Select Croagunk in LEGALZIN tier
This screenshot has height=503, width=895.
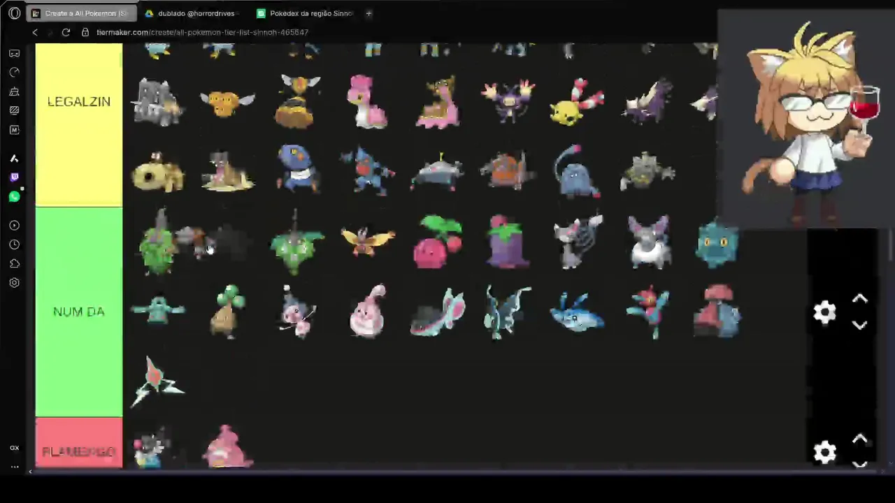298,168
